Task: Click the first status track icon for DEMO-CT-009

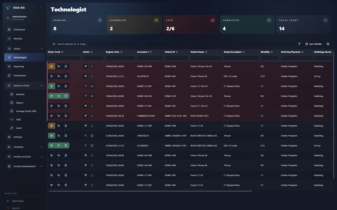Action: pyautogui.click(x=52, y=126)
